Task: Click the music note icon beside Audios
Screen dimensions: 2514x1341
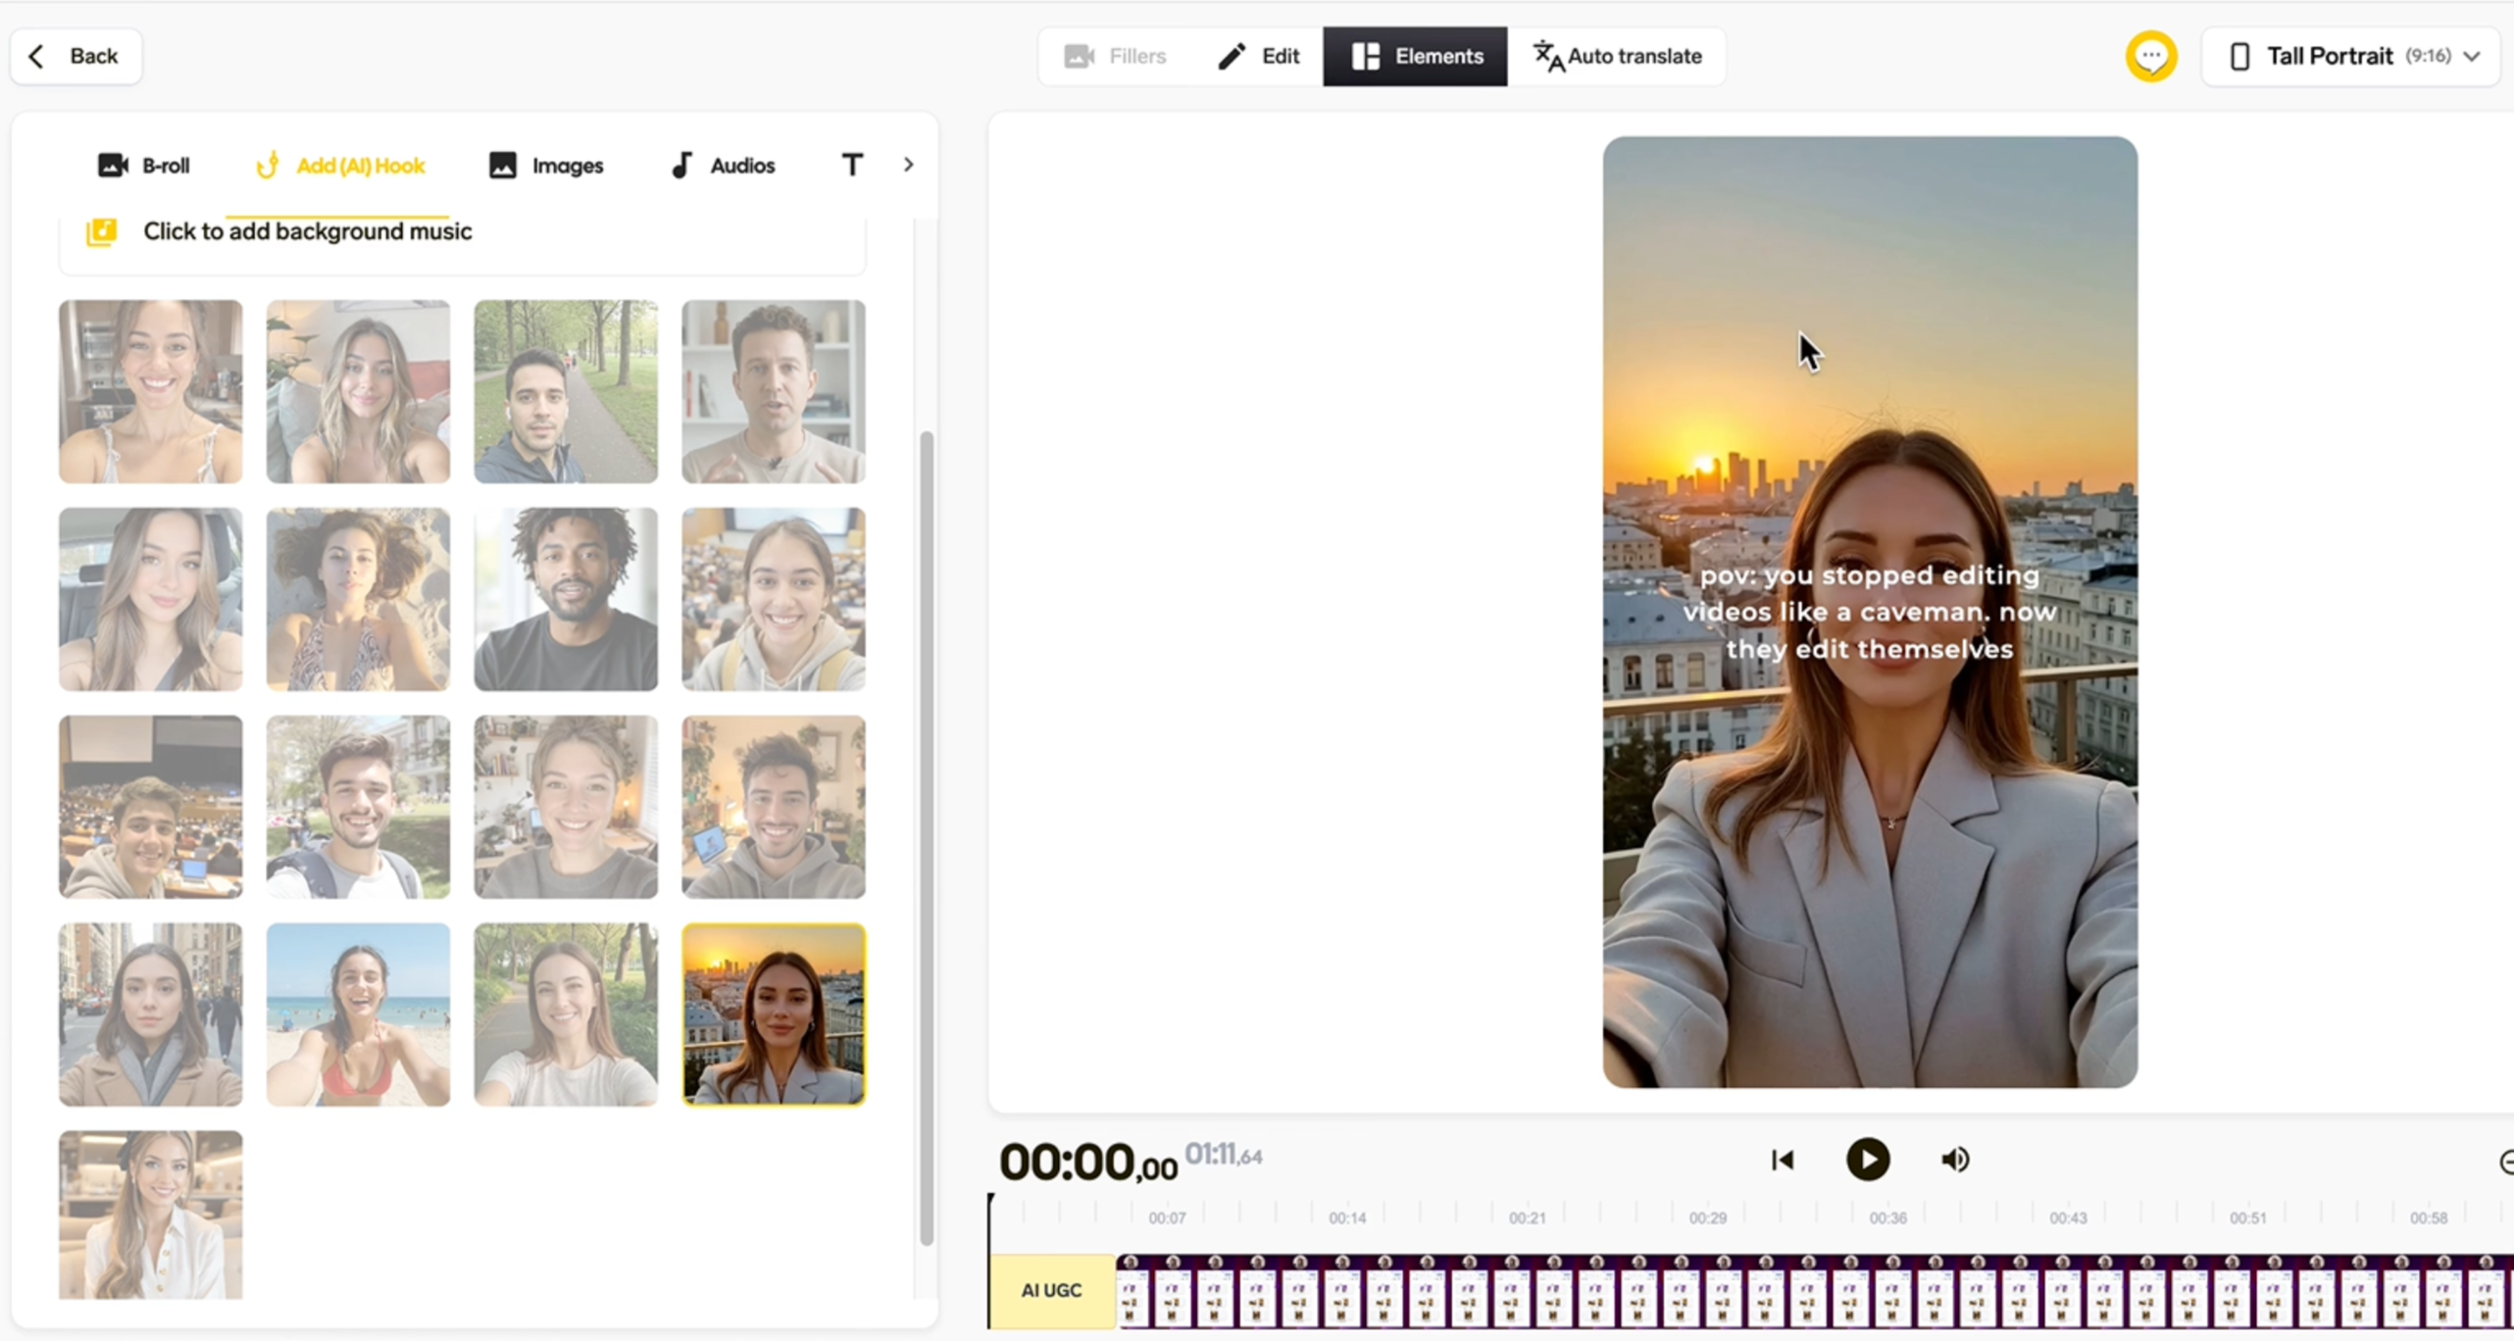Action: (x=682, y=165)
